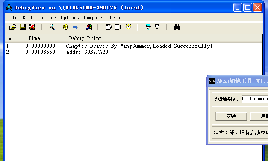The width and height of the screenshot is (268, 161).
Task: Toggle the Capture Kernel gear icon
Action: coord(66,27)
